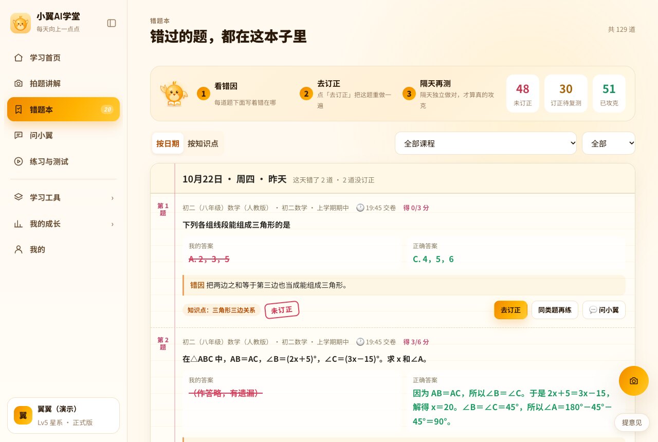Click the 48 未订正 stat card
The width and height of the screenshot is (658, 442).
523,94
